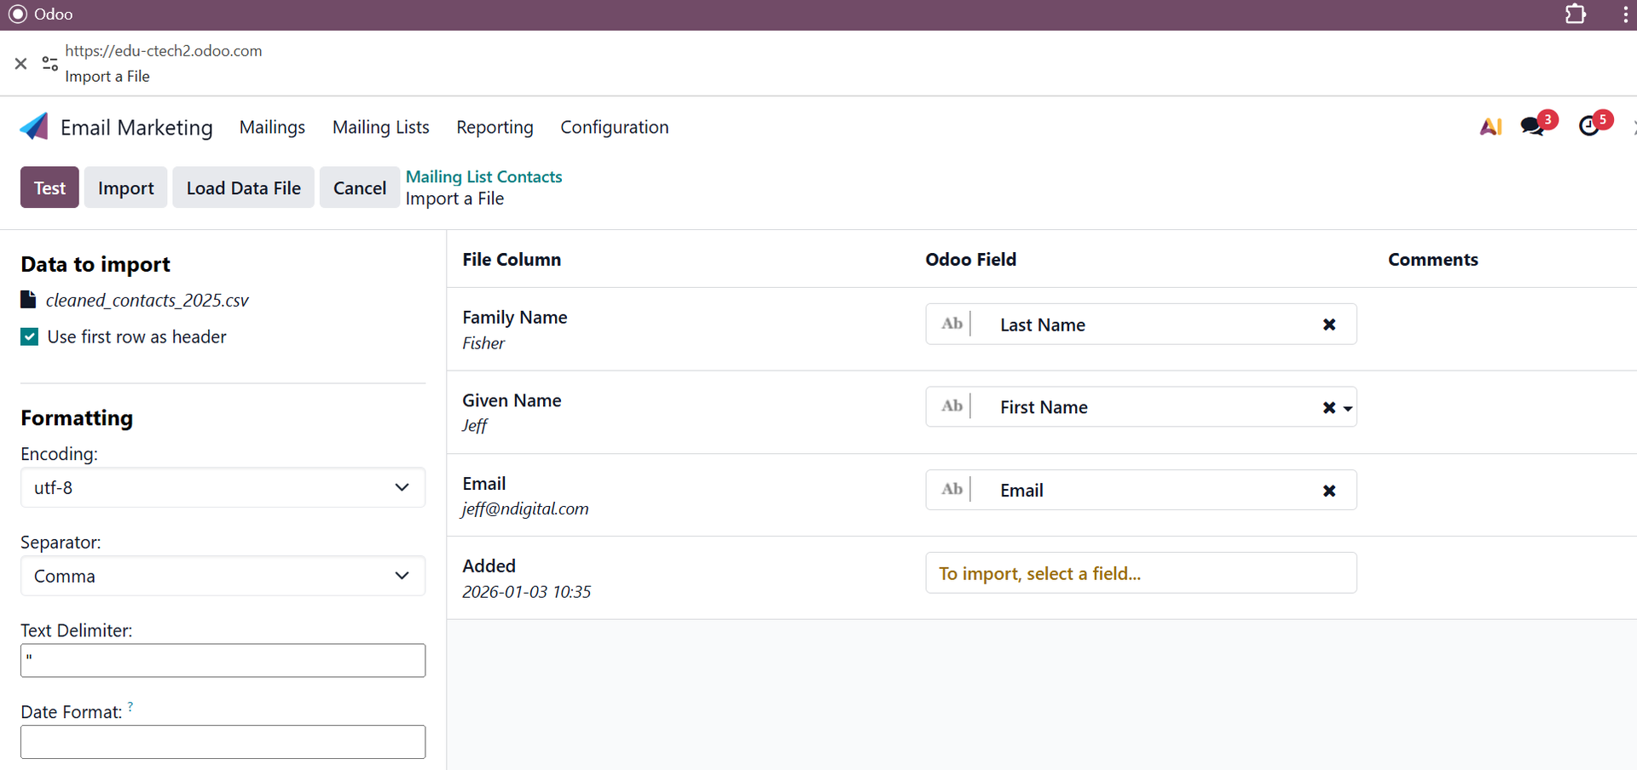
Task: Select a field for the Added column
Action: pos(1140,573)
